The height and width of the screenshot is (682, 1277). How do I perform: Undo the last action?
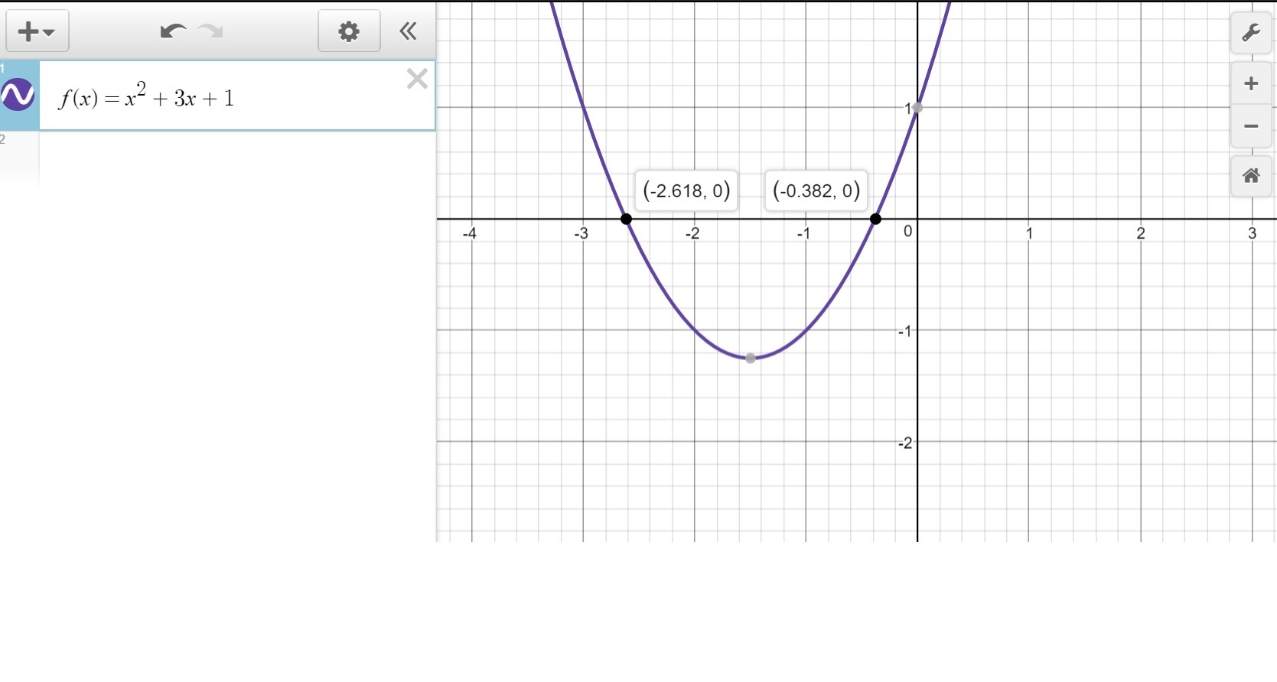point(173,31)
